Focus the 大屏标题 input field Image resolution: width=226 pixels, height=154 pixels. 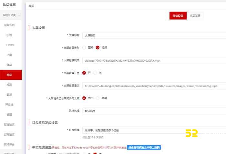(154, 35)
